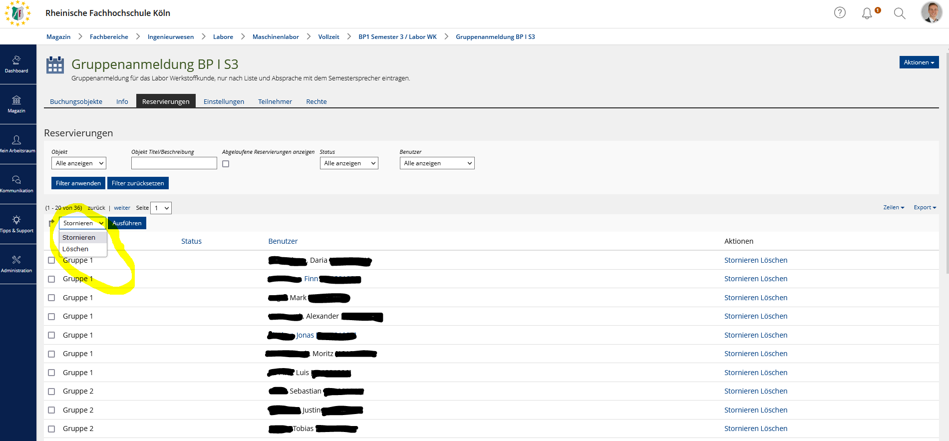The image size is (949, 441).
Task: Tick the checkbox for Sebastian's Gruppe 2 row
Action: pos(51,392)
